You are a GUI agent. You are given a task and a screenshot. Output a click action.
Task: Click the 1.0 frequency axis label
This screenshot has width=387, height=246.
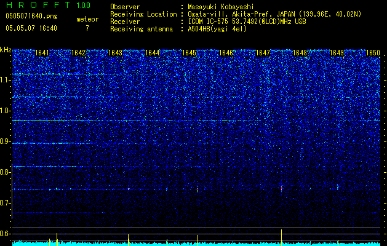pyautogui.click(x=4, y=111)
